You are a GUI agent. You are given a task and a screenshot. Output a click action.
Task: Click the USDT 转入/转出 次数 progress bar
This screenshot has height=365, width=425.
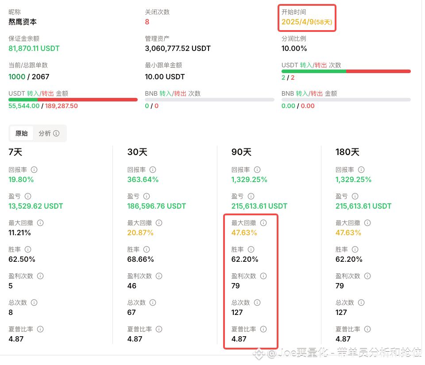pyautogui.click(x=346, y=71)
